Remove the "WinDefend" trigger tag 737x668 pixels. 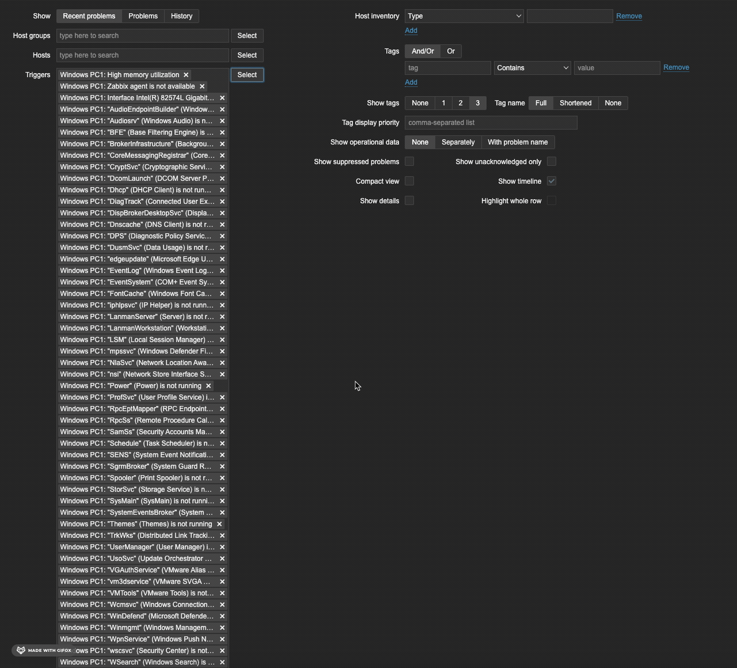[222, 616]
